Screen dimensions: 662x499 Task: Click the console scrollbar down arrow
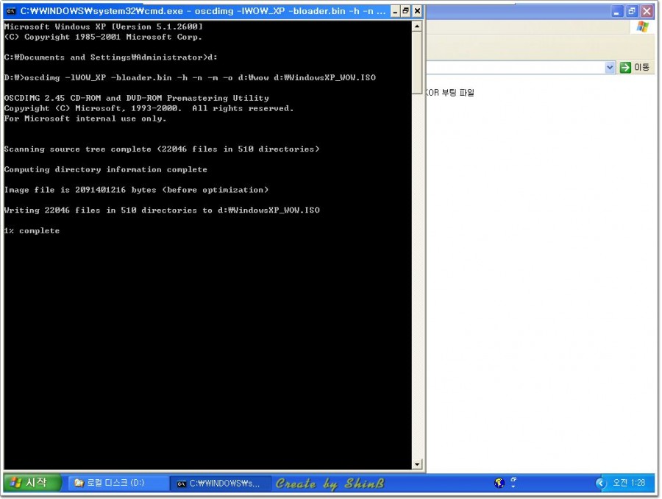[417, 464]
